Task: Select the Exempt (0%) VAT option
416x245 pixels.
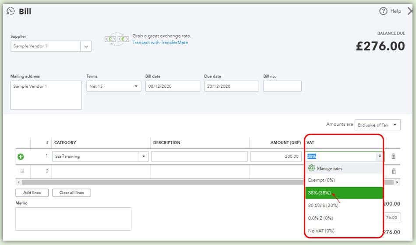Action: coord(344,180)
